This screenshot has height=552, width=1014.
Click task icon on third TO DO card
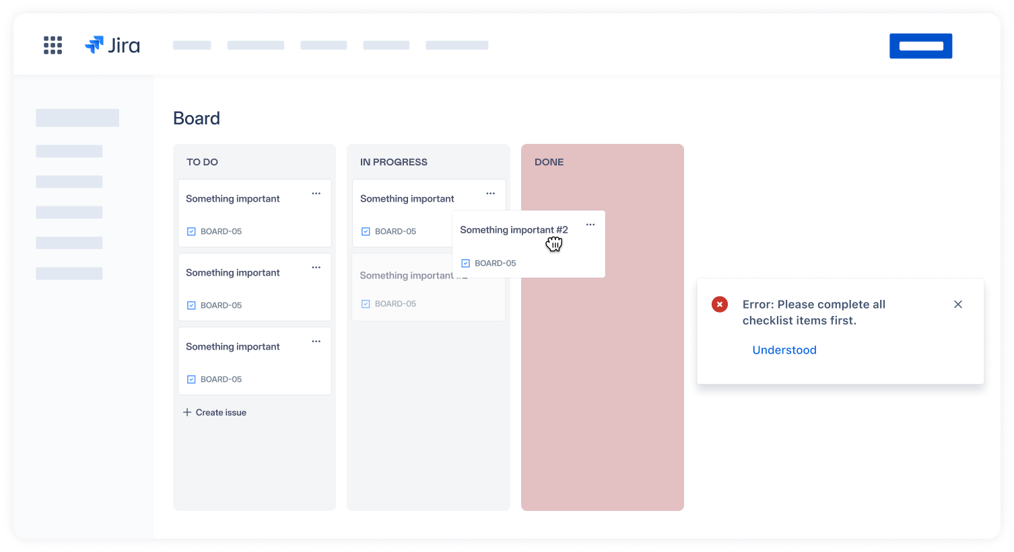coord(191,379)
